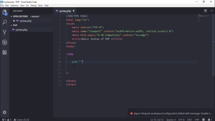Open the Edit menu
Viewport: 215px width, 121px height.
point(7,5)
